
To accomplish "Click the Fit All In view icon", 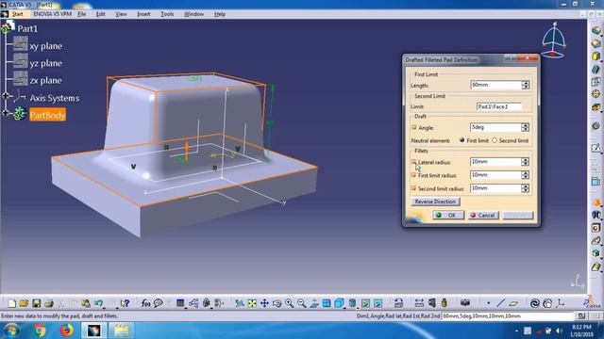I will pyautogui.click(x=252, y=303).
